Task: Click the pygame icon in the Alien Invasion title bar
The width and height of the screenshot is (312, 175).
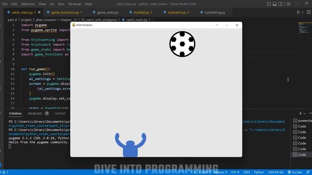Action: [x=74, y=25]
